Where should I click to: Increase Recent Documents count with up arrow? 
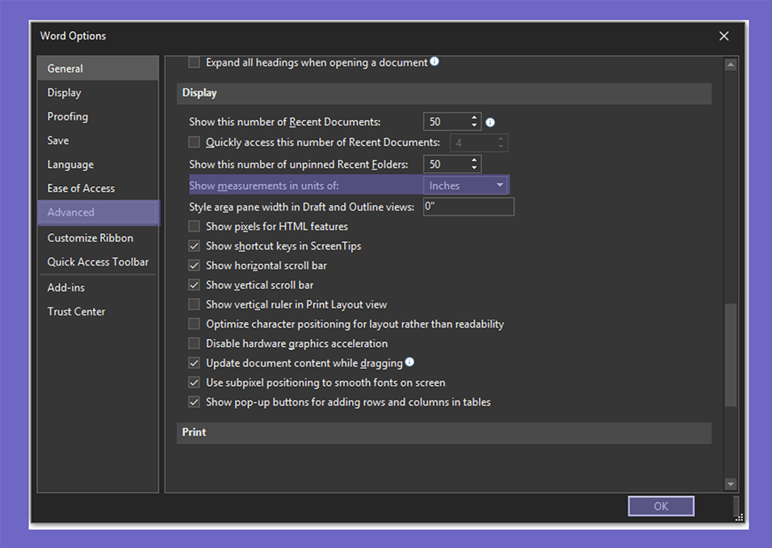pos(474,118)
